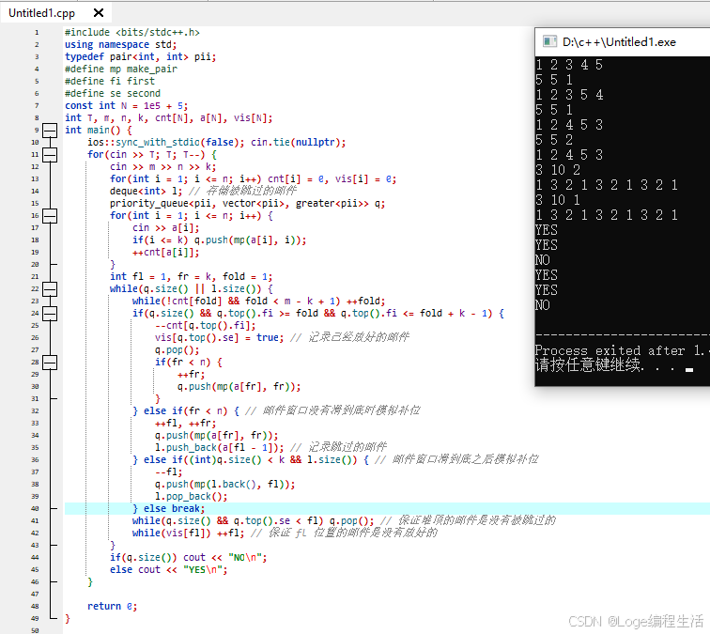Viewport: 710px width, 634px height.
Task: Click the console window app icon
Action: click(549, 41)
